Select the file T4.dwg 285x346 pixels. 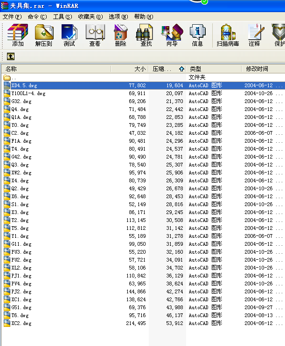click(x=20, y=149)
